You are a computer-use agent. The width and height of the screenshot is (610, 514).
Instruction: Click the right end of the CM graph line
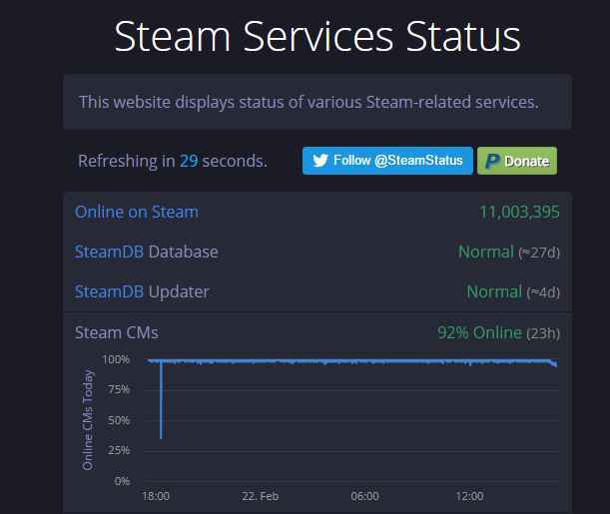coord(555,364)
